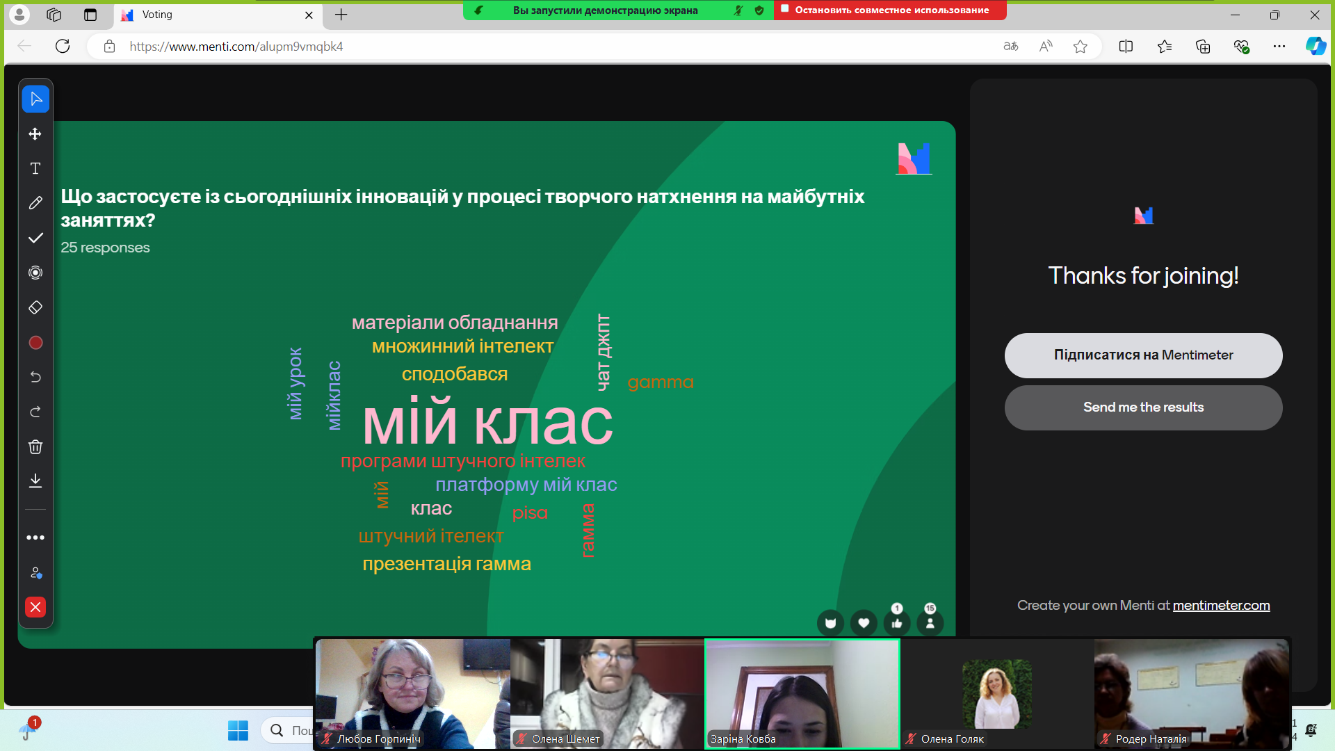The width and height of the screenshot is (1335, 751).
Task: Open browser Collections
Action: point(1203,47)
